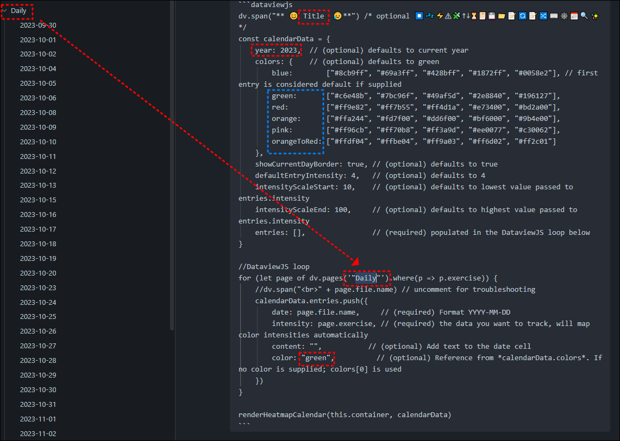620x441 pixels.
Task: Click 'renderHeatmapCalendar' function call line
Action: (345, 414)
